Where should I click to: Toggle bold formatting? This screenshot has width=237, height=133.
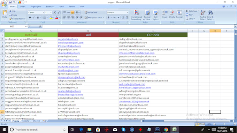pos(30,18)
